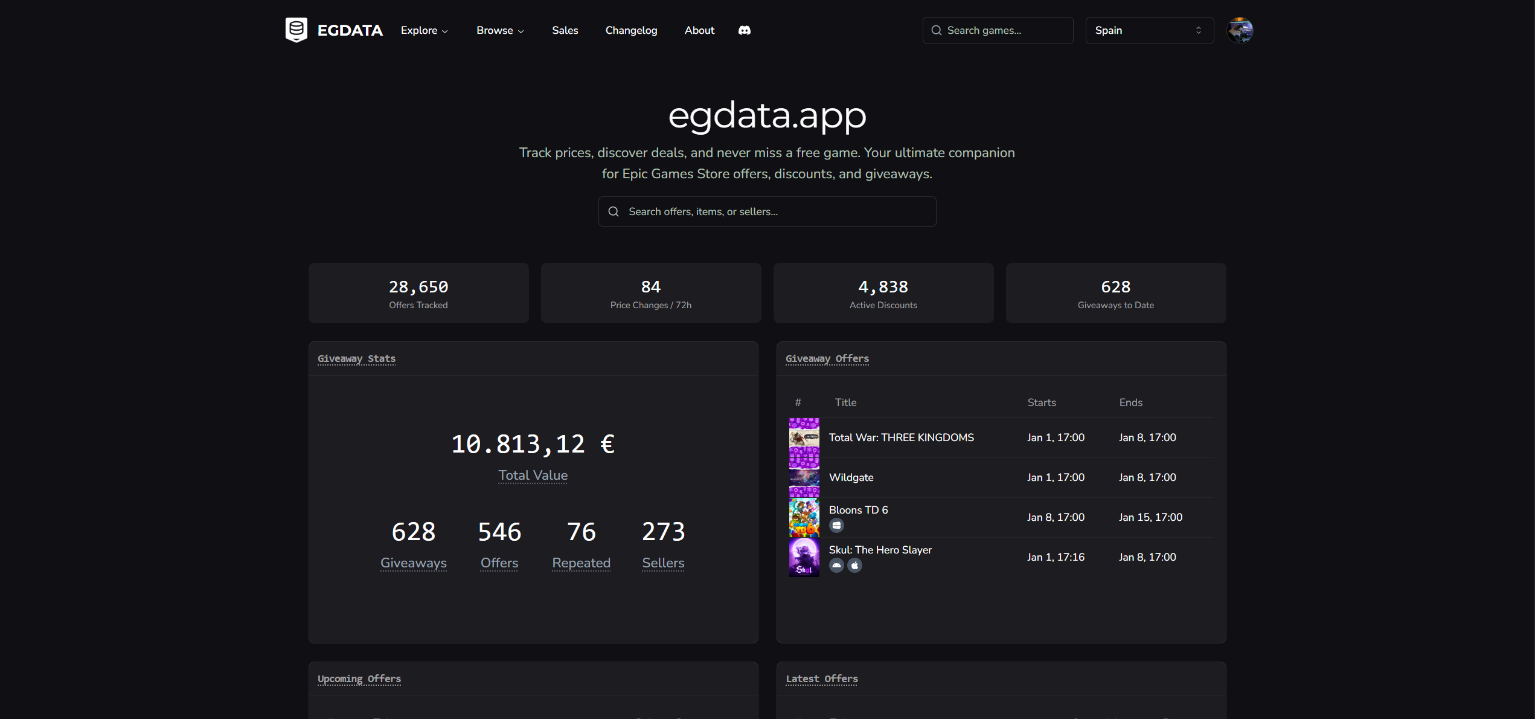The image size is (1535, 719).
Task: Expand the Browse menu
Action: pyautogui.click(x=499, y=30)
